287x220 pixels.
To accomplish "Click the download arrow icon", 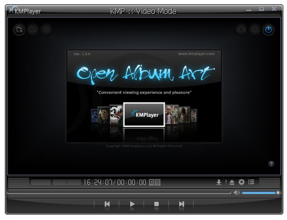I will click(x=219, y=182).
